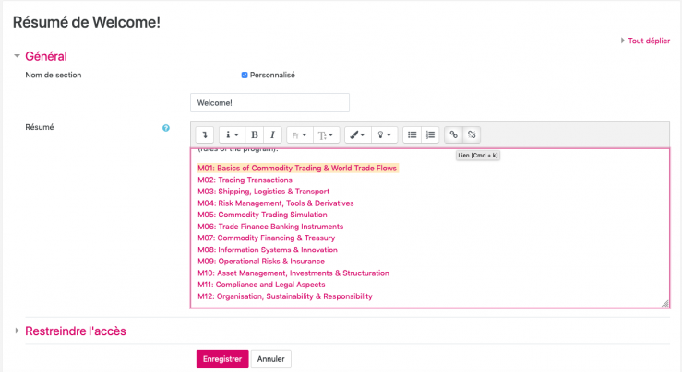This screenshot has height=372, width=682.
Task: Click the section name field containing Welcome!
Action: click(269, 103)
